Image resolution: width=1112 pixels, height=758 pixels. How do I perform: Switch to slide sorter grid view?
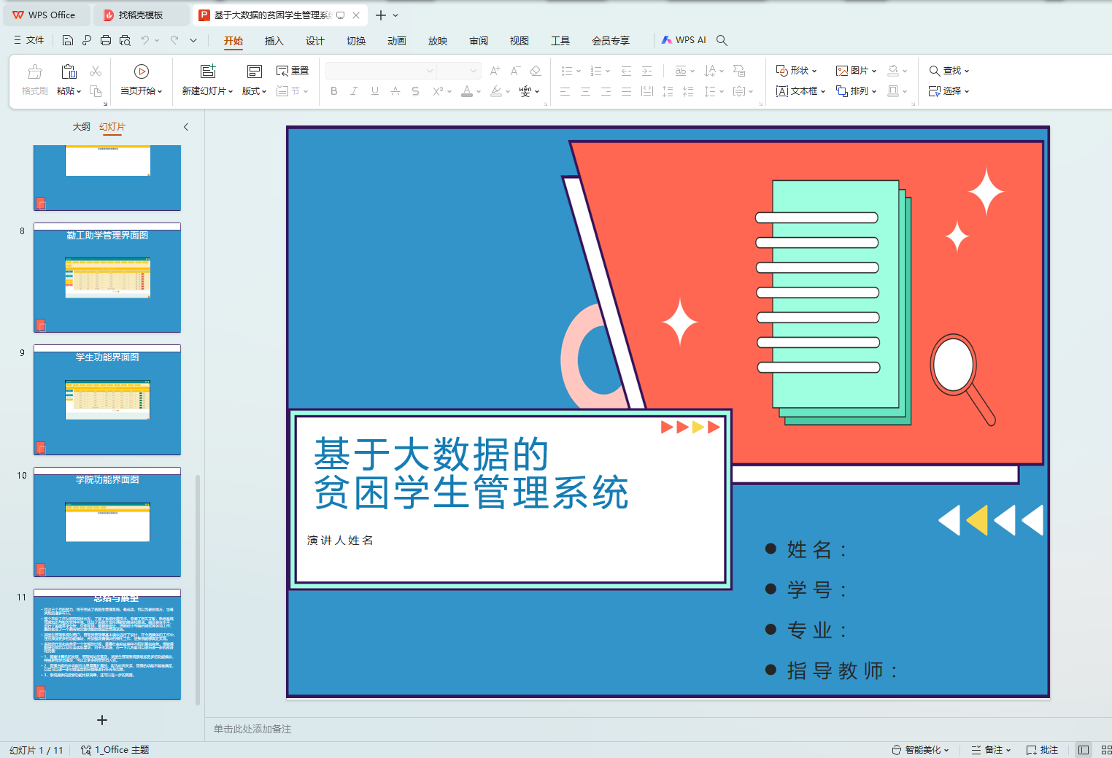pos(1105,750)
